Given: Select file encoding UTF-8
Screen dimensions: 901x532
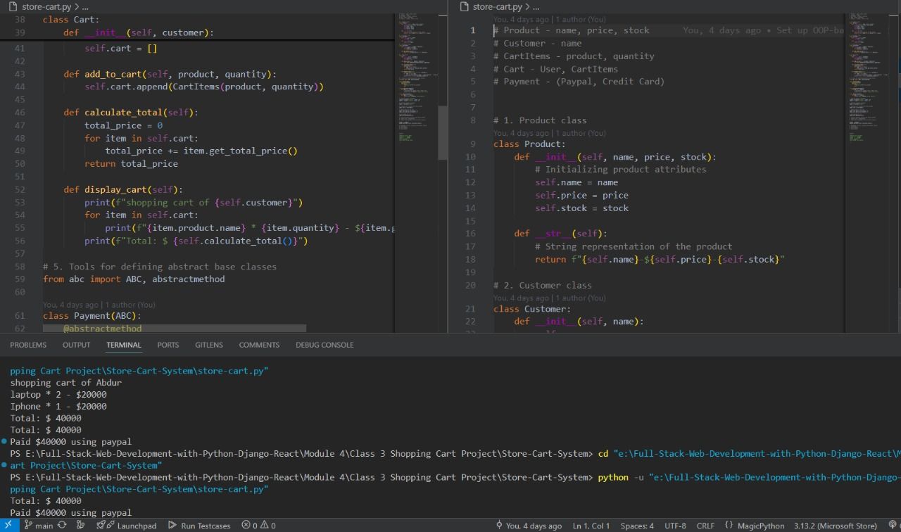Looking at the screenshot, I should click(675, 526).
